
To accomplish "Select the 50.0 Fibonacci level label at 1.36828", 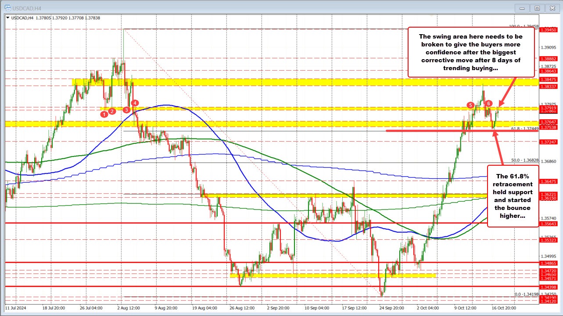I will click(x=524, y=160).
